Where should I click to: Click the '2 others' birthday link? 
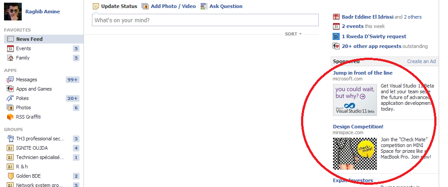click(x=412, y=17)
